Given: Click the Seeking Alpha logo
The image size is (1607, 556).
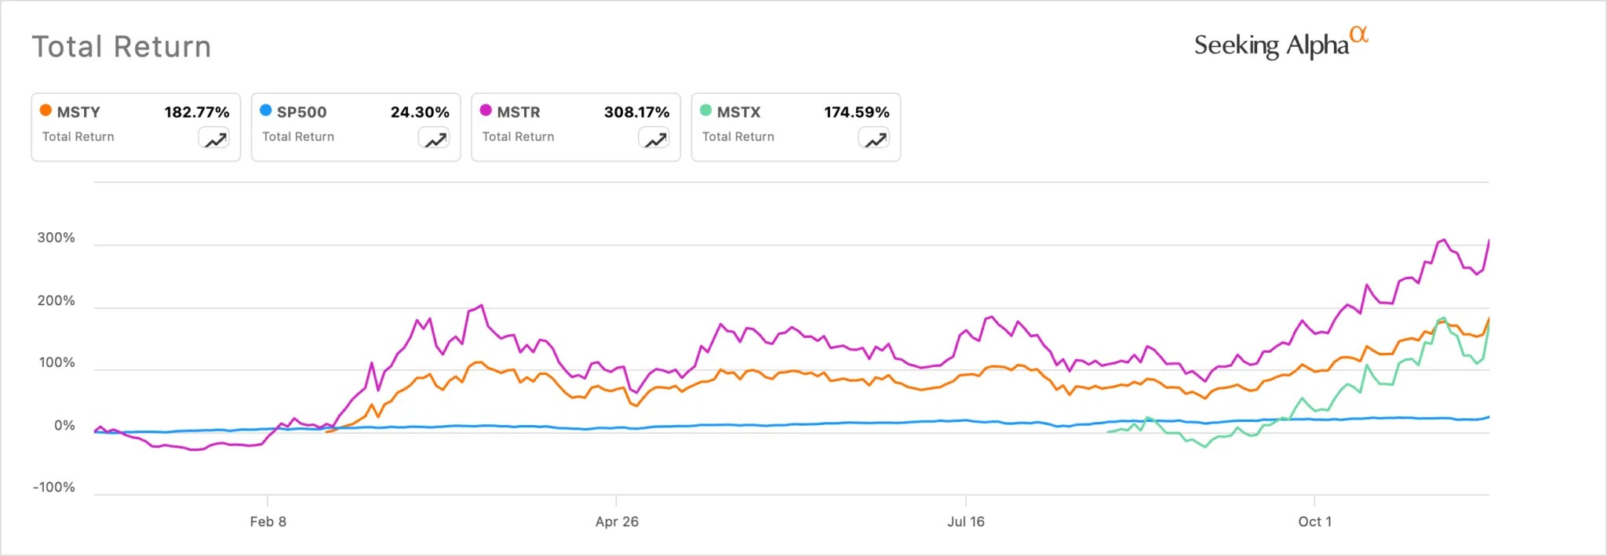Looking at the screenshot, I should tap(1280, 44).
